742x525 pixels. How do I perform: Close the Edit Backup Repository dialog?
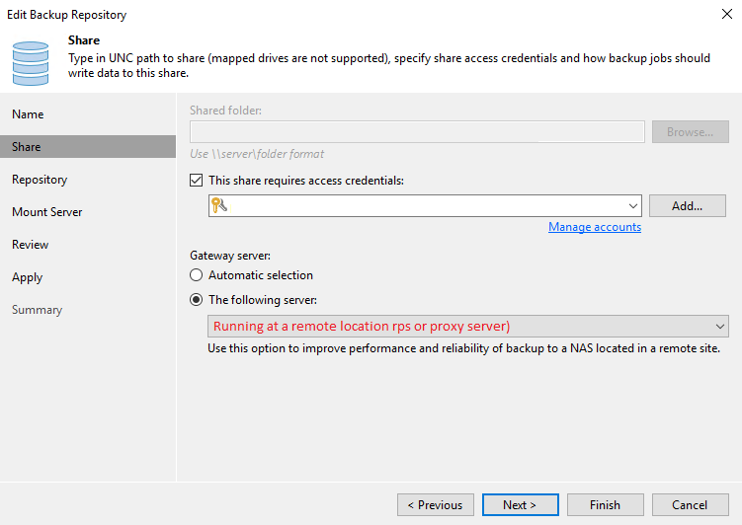click(x=727, y=14)
